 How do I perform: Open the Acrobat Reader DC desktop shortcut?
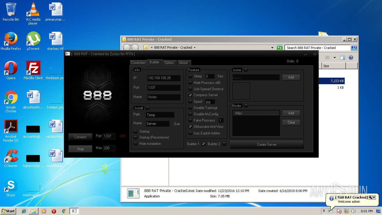coord(11,131)
